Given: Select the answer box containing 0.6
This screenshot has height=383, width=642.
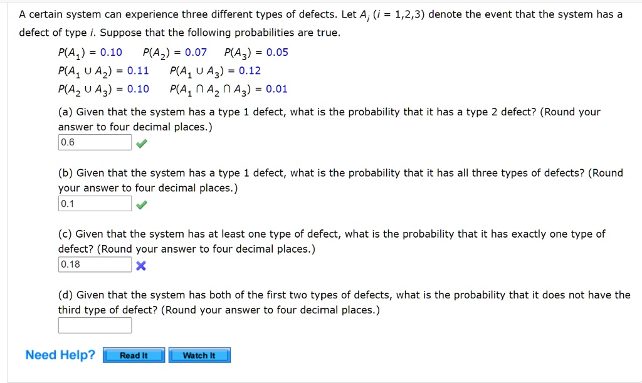Looking at the screenshot, I should (x=95, y=142).
